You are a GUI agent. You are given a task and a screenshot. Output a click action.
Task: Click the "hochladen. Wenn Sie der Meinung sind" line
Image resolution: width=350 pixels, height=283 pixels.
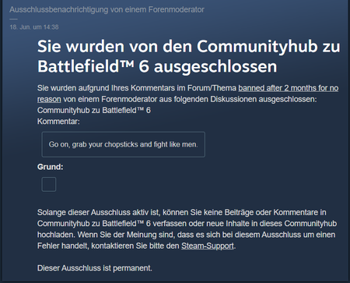(187, 235)
